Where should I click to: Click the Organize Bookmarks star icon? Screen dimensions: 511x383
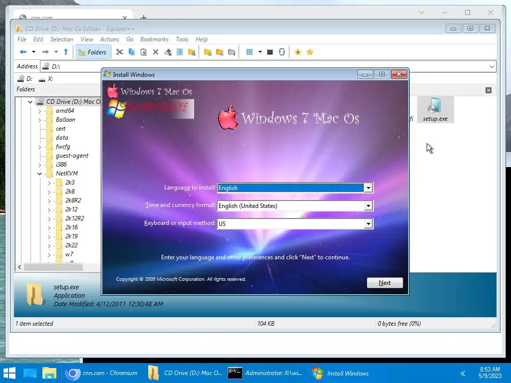[x=310, y=52]
